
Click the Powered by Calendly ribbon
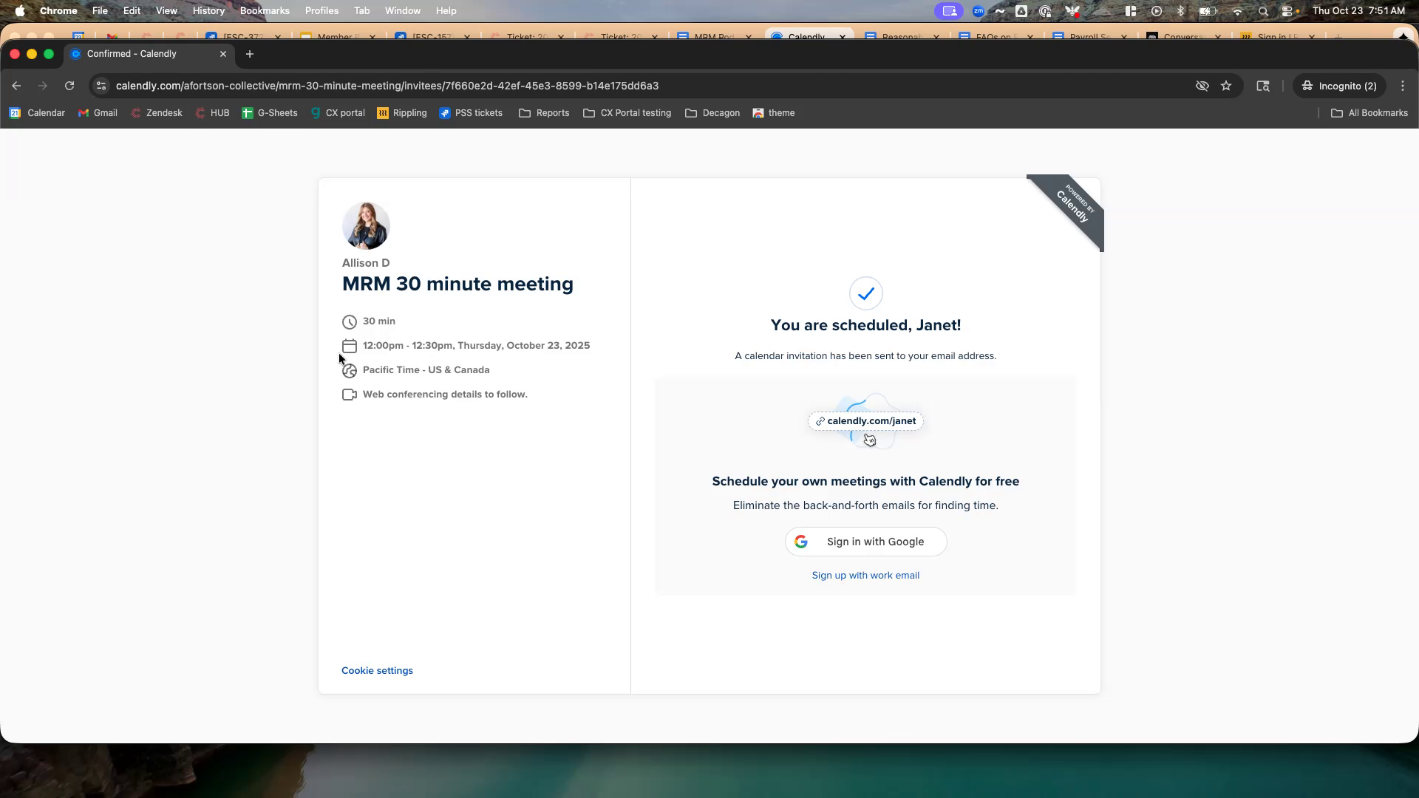click(x=1073, y=207)
